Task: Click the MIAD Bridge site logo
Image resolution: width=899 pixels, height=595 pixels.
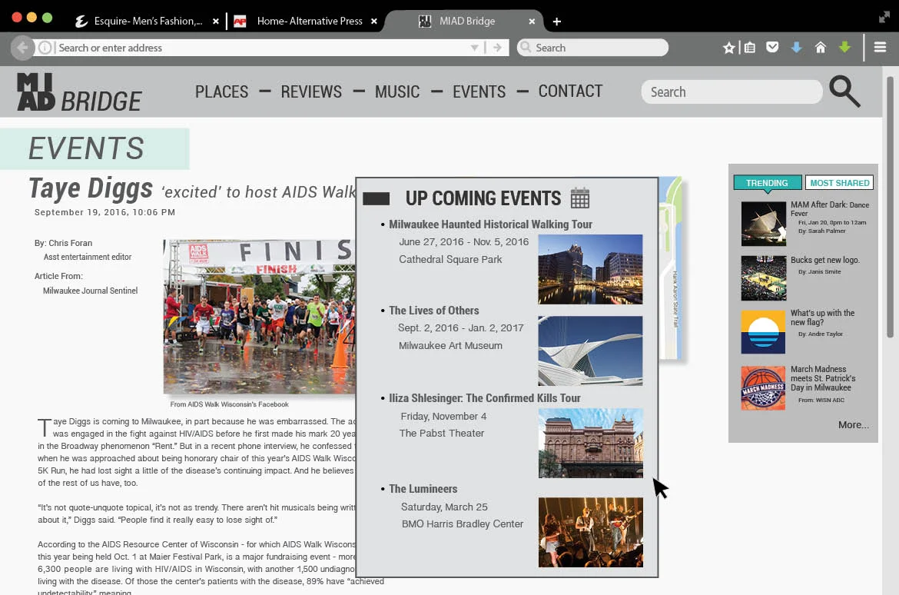Action: pyautogui.click(x=79, y=91)
